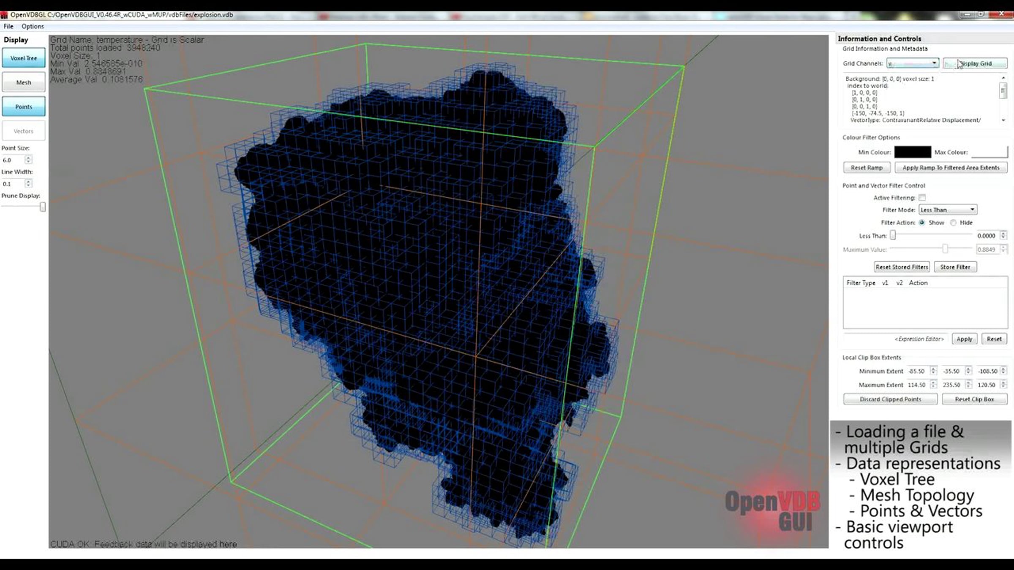Enable the Active Filtering checkbox
This screenshot has width=1014, height=570.
pyautogui.click(x=922, y=198)
